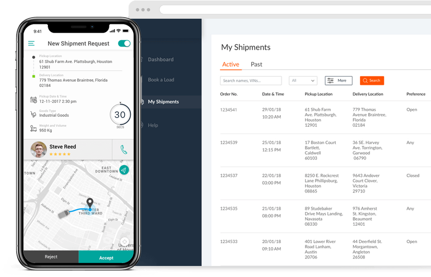
Task: Reject the new shipment request
Action: pos(51,257)
